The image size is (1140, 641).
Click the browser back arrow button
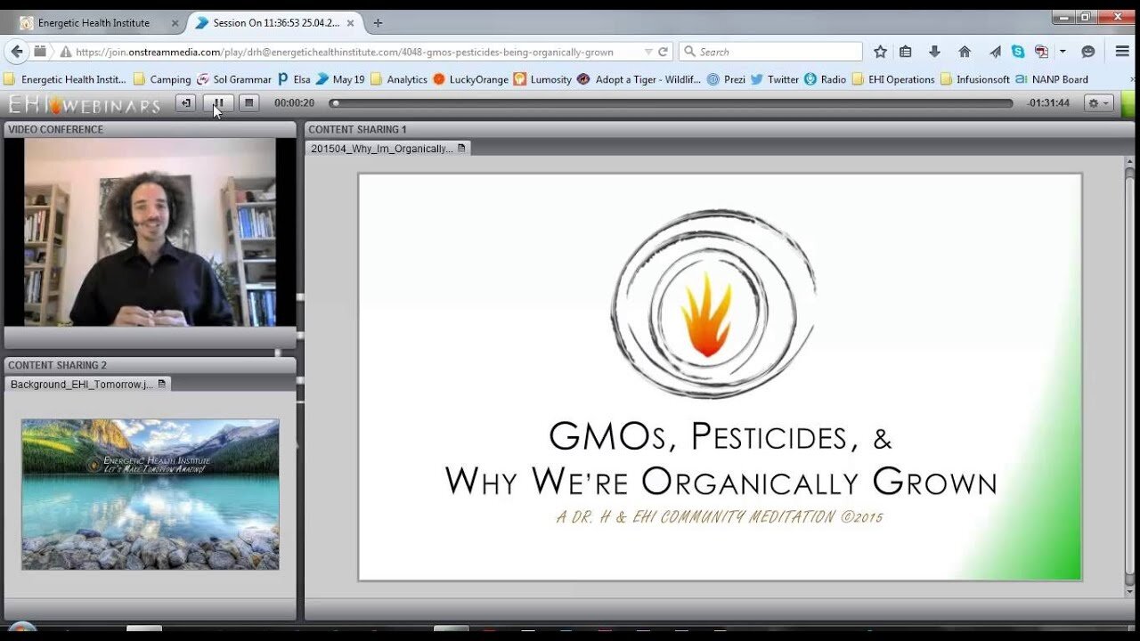pyautogui.click(x=17, y=52)
